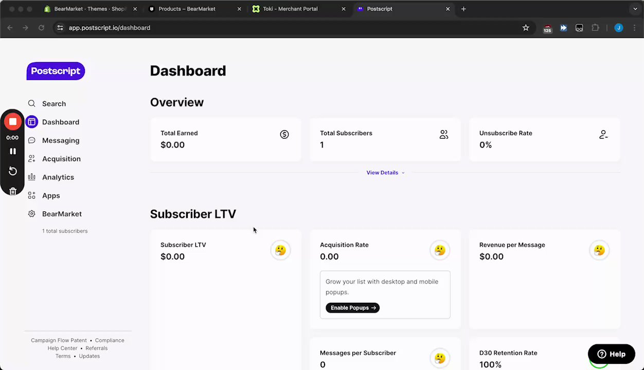
Task: Open the Apps grid icon
Action: [32, 196]
